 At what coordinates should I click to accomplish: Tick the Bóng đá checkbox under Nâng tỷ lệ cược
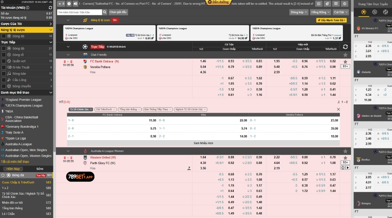click(4, 36)
